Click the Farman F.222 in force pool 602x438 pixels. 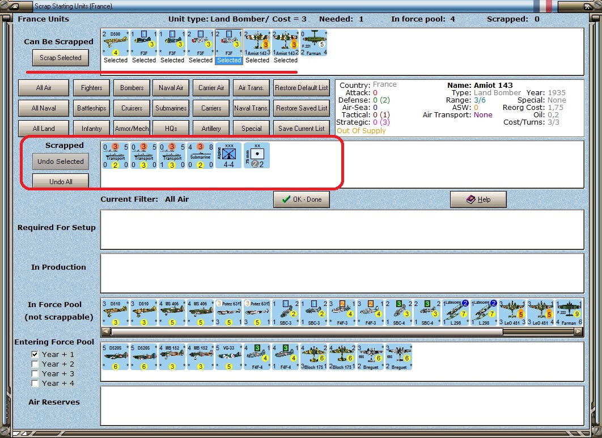coord(569,313)
